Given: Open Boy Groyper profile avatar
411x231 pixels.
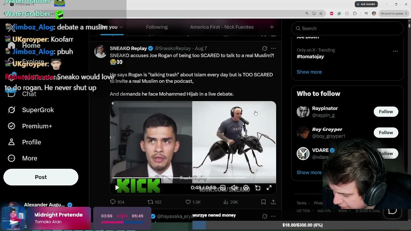Looking at the screenshot, I should (x=303, y=133).
